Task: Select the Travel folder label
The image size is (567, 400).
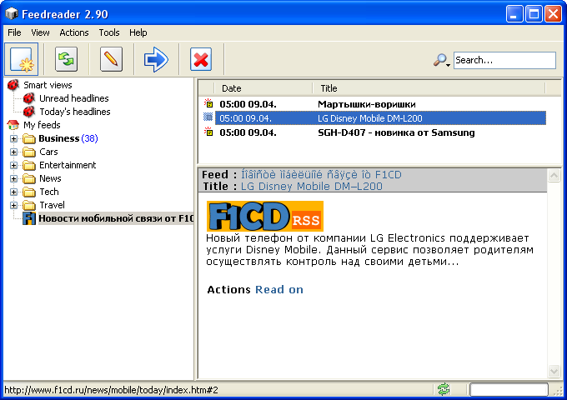Action: tap(52, 205)
